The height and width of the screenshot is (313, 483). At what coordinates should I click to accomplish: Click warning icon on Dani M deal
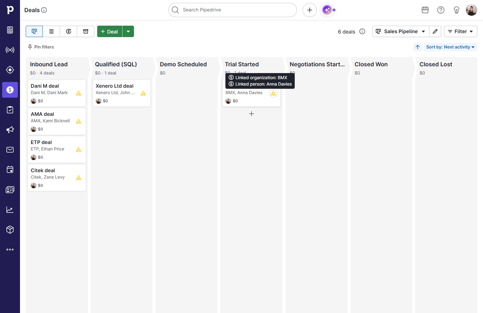click(79, 93)
